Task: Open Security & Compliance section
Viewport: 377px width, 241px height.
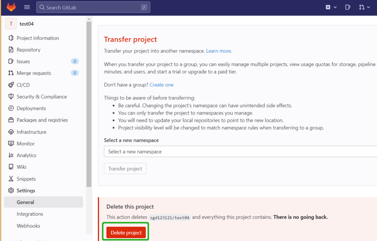Action: (x=42, y=96)
